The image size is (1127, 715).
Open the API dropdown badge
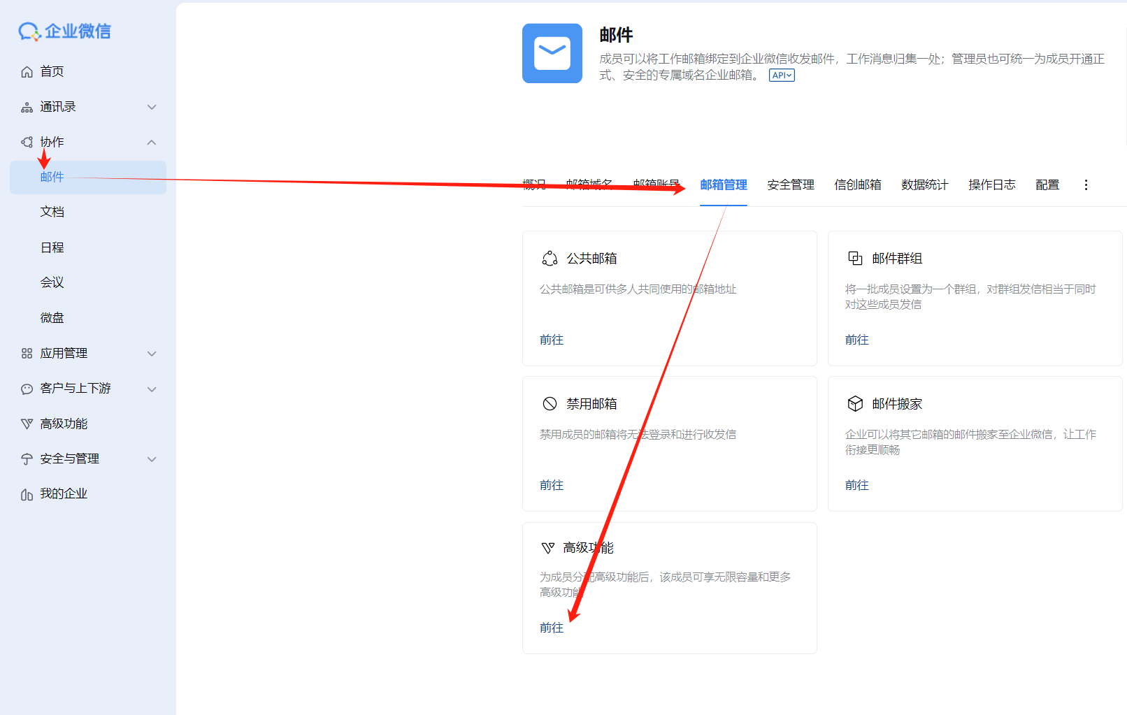coord(782,75)
